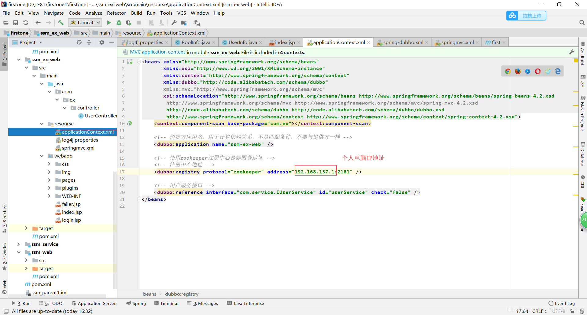
Task: Open Project Structure icon
Action: 184,23
